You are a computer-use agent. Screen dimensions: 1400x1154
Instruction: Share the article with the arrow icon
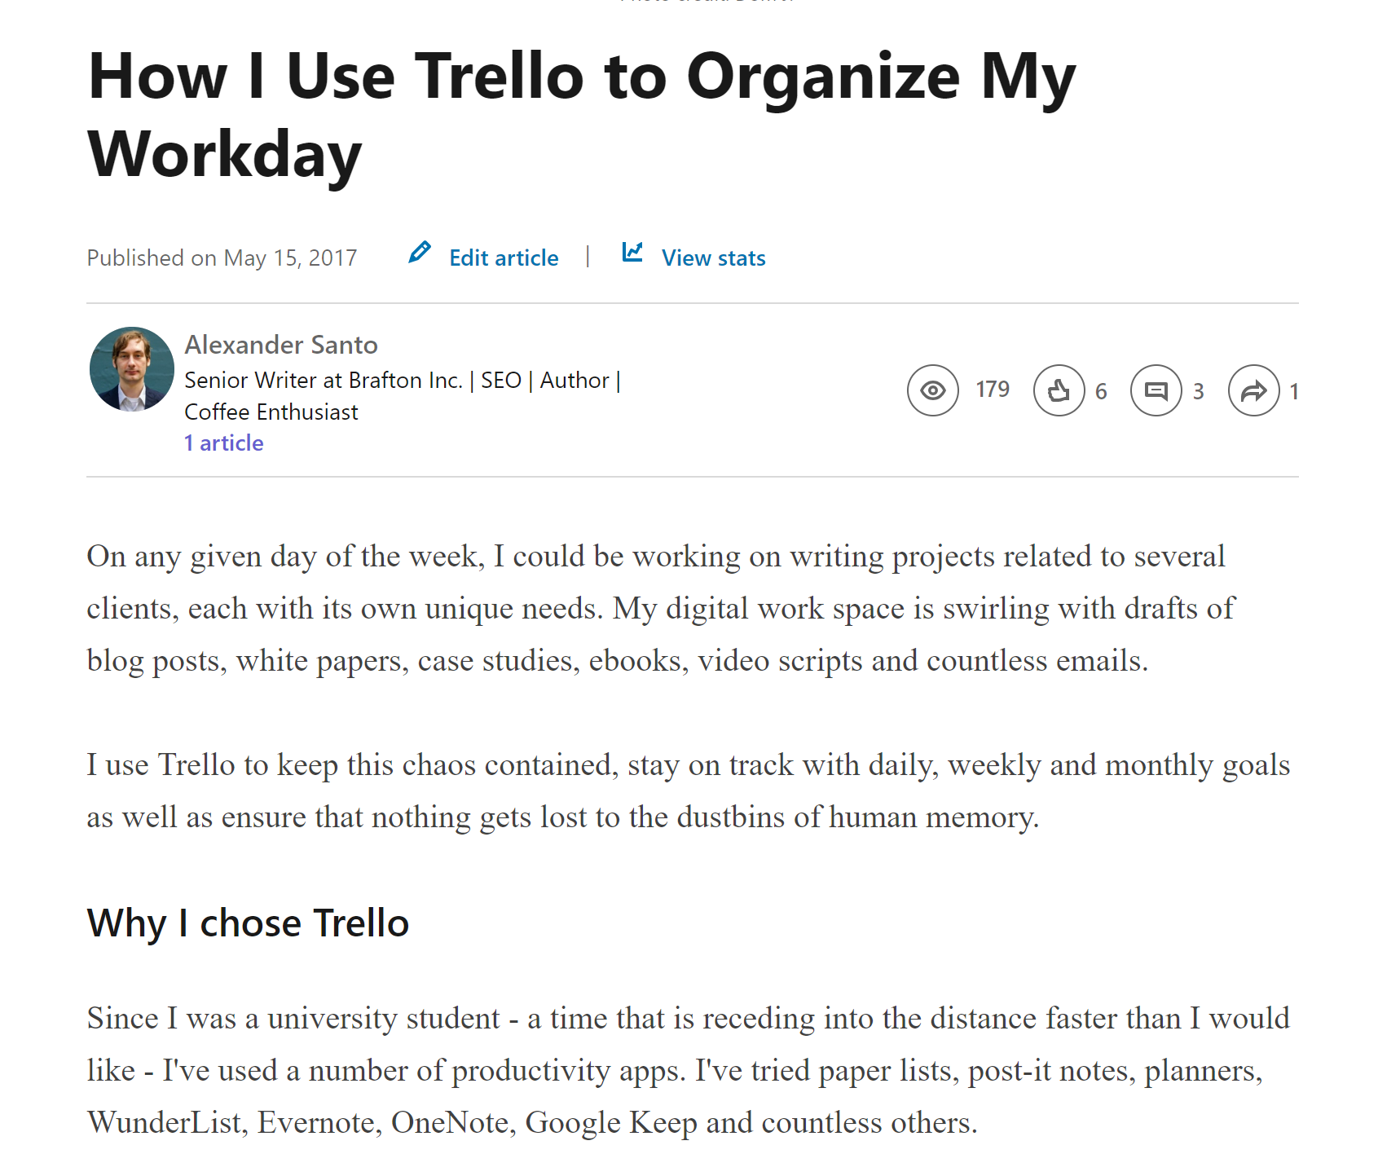(1253, 390)
